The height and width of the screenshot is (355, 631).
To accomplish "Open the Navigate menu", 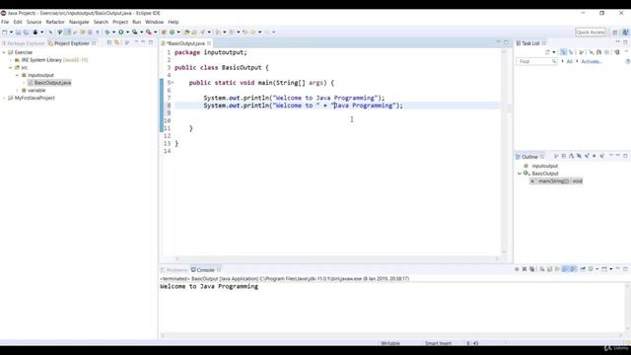I will click(x=79, y=22).
